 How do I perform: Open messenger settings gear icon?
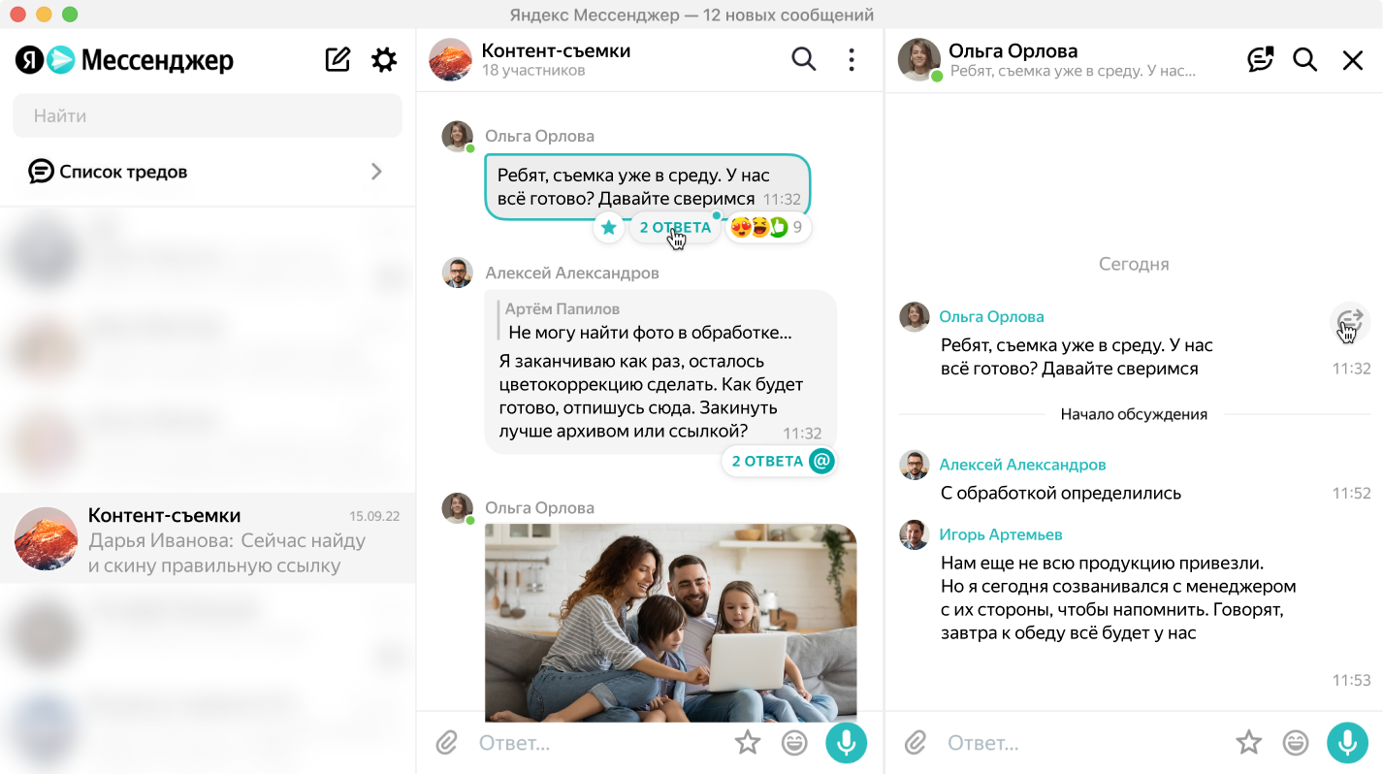[x=384, y=60]
